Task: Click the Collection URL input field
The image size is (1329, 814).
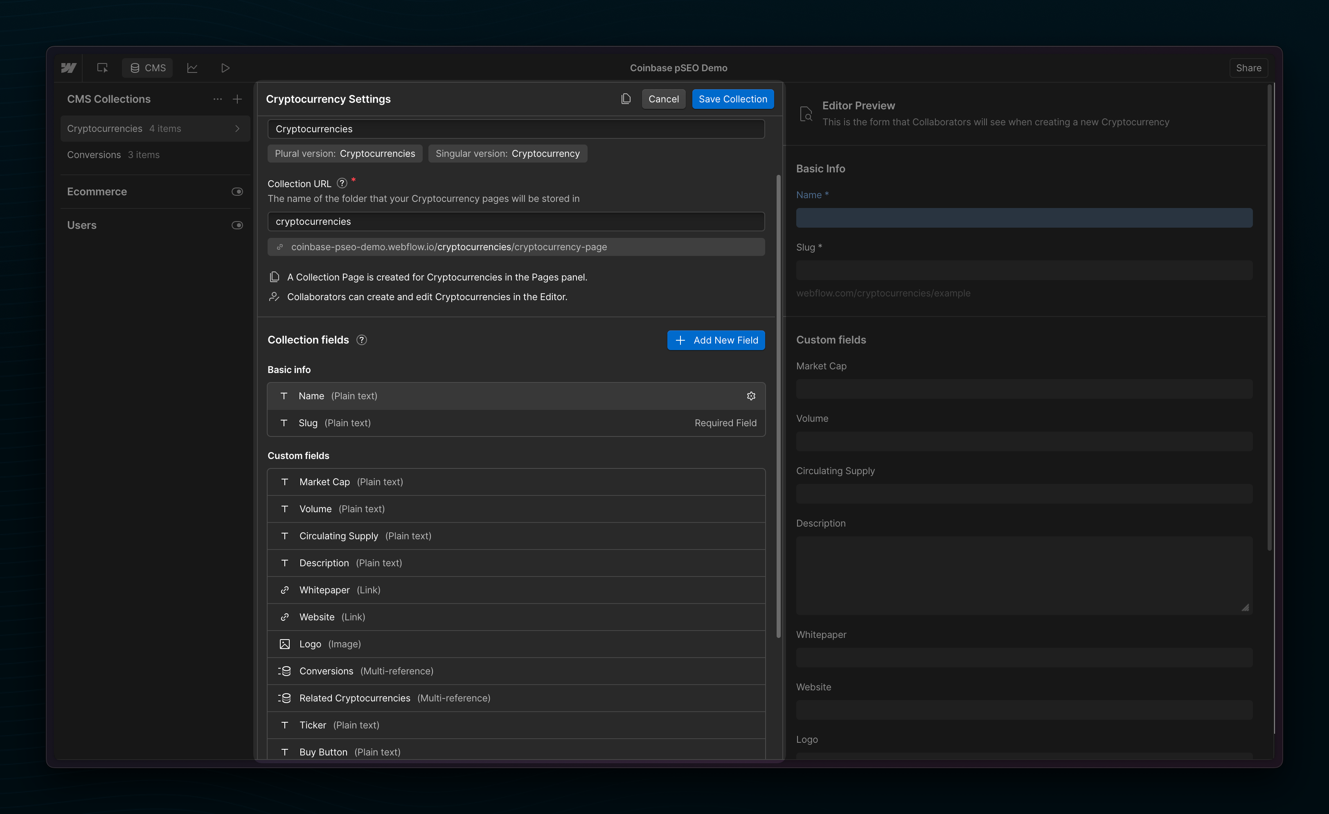Action: click(516, 220)
